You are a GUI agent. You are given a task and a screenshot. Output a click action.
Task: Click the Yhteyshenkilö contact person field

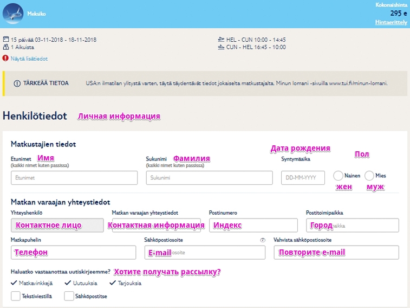click(x=57, y=226)
